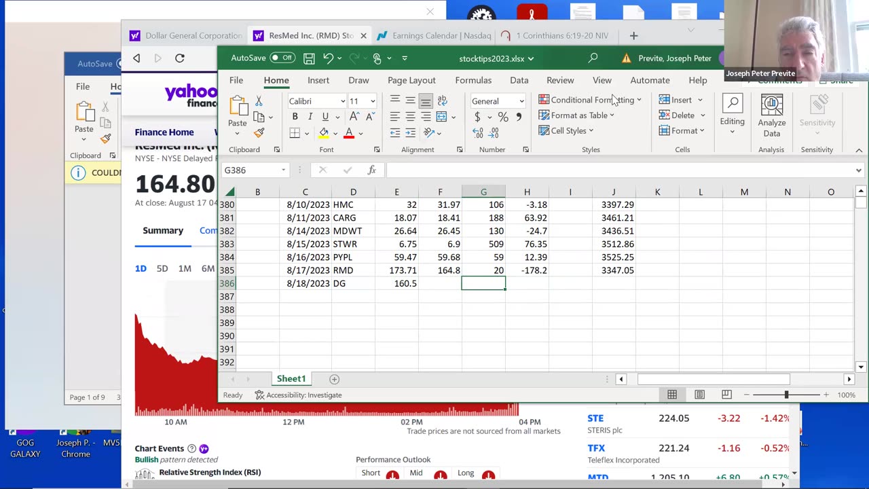Toggle AutoSave switch in Excel

pos(282,58)
